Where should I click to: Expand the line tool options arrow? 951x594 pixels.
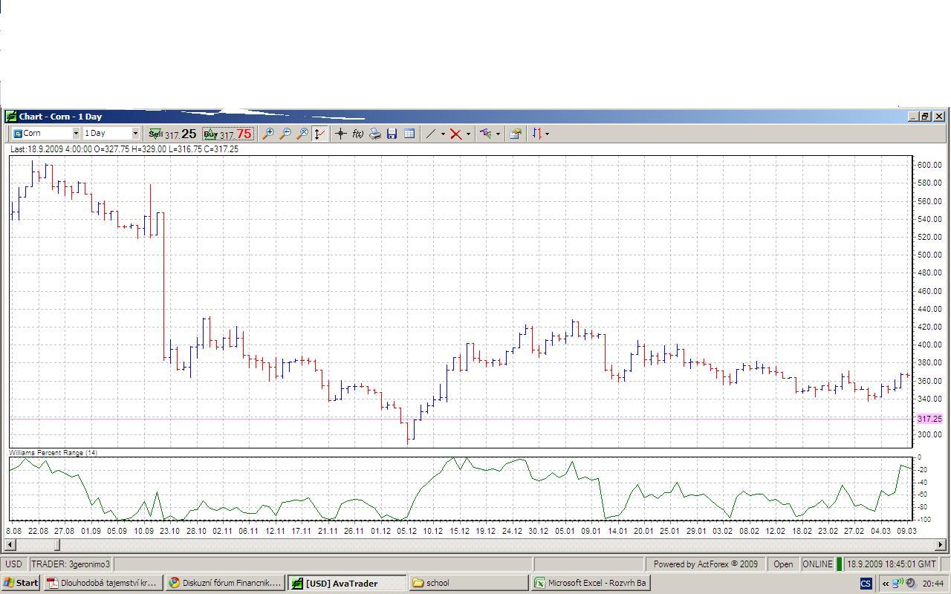(x=443, y=134)
